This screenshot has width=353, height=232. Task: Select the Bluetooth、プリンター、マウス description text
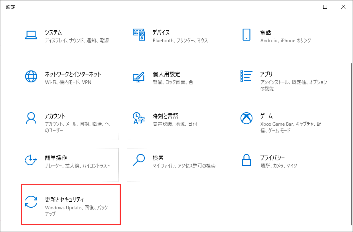click(180, 41)
